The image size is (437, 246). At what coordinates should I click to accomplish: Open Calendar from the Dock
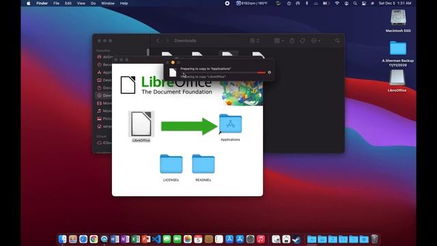click(x=198, y=239)
